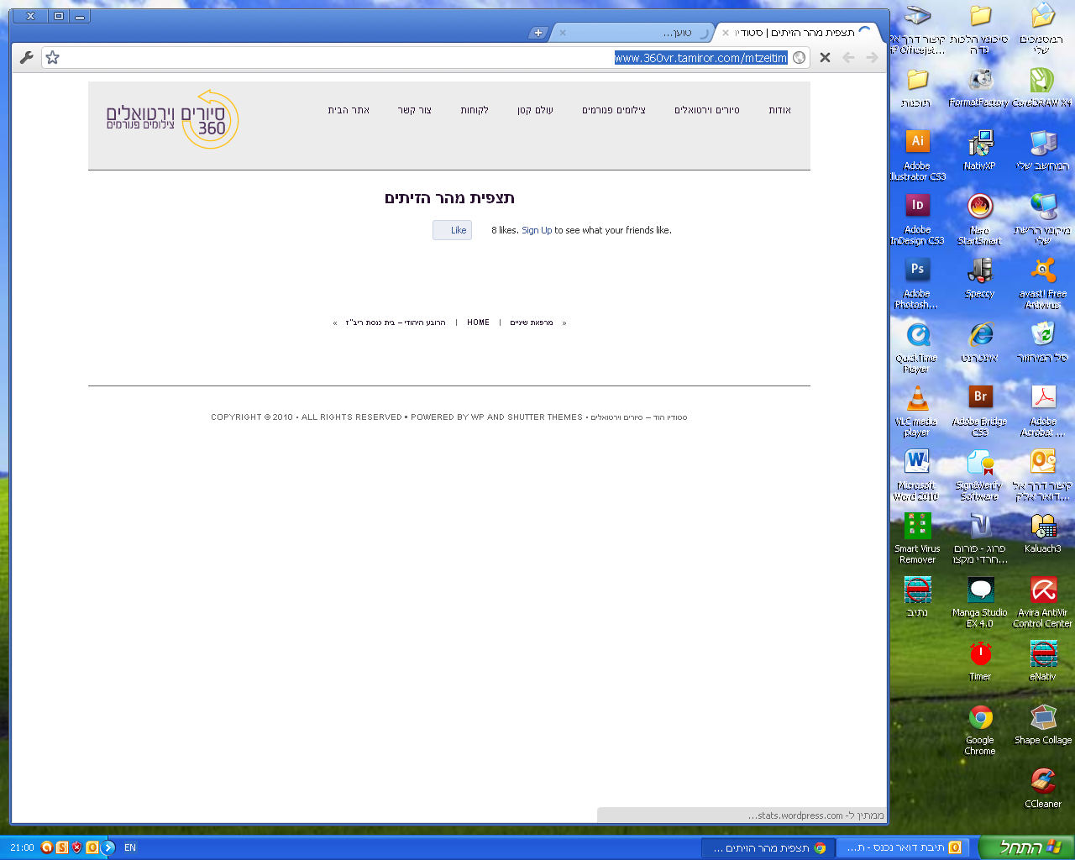The height and width of the screenshot is (860, 1075).
Task: Select the avast! Free Antivirus desktop icon
Action: tap(1043, 283)
